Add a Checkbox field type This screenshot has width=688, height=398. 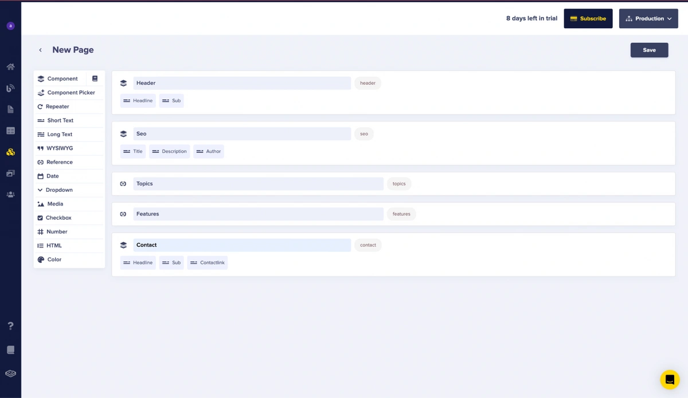click(x=58, y=218)
